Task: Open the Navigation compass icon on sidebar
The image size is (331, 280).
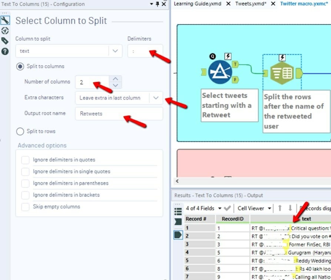Action: point(5,31)
